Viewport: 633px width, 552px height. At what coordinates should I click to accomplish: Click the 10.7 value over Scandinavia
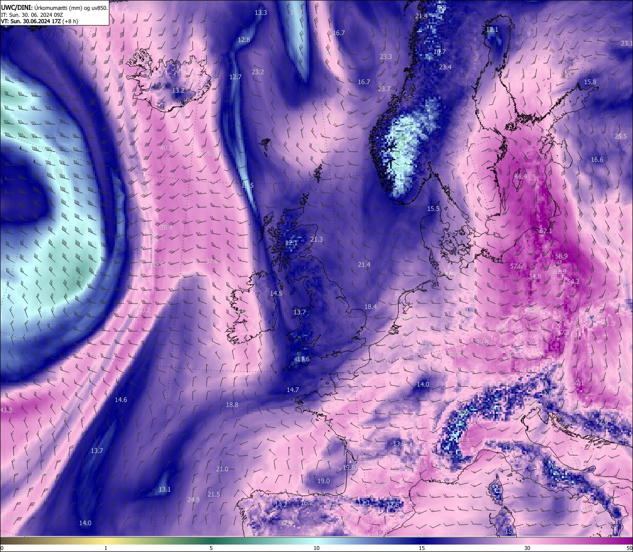pyautogui.click(x=440, y=52)
